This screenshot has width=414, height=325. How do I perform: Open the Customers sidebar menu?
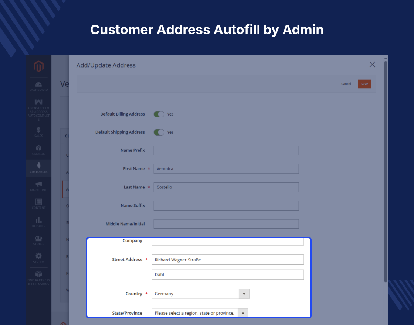click(x=38, y=168)
